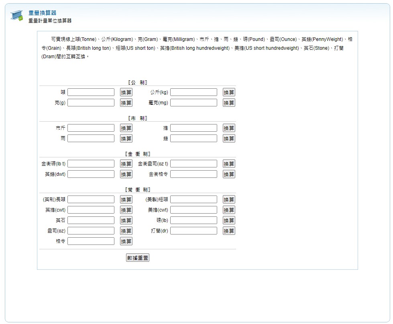Focus the 美擔(cwt) input field
The width and height of the screenshot is (393, 324).
pos(194,210)
